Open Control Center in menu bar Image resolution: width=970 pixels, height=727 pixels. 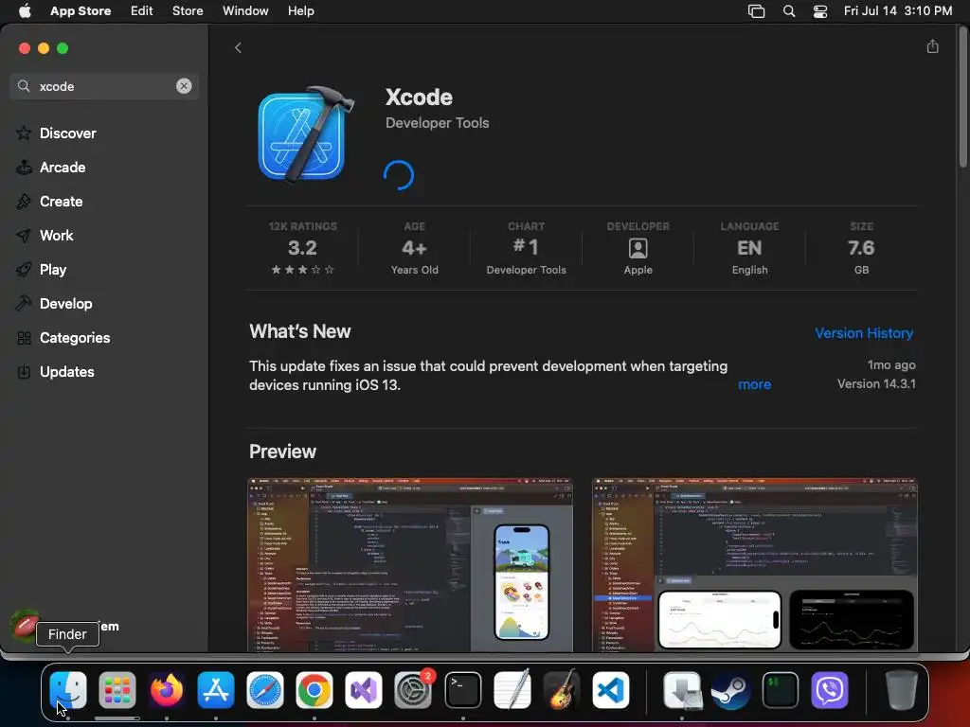(820, 11)
